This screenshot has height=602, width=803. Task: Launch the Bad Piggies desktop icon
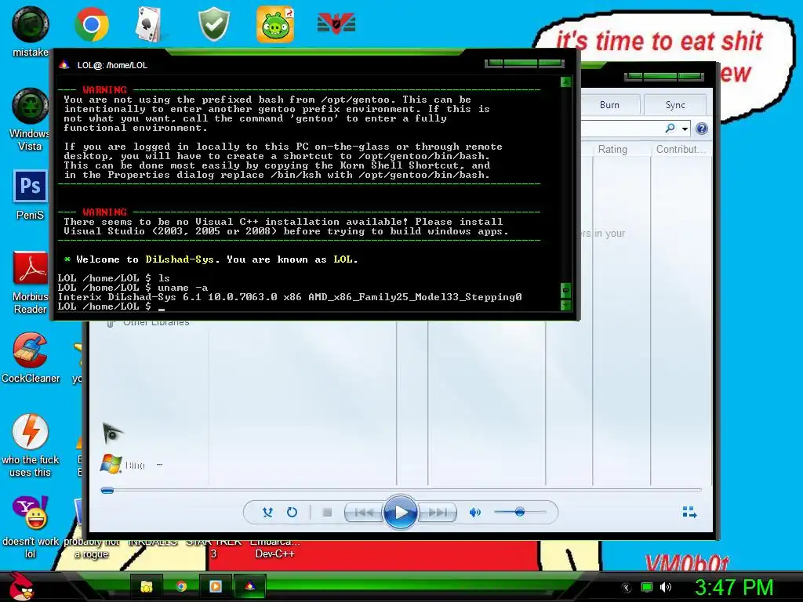click(275, 24)
